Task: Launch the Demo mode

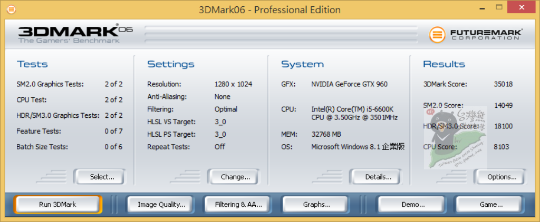Action: [x=412, y=205]
